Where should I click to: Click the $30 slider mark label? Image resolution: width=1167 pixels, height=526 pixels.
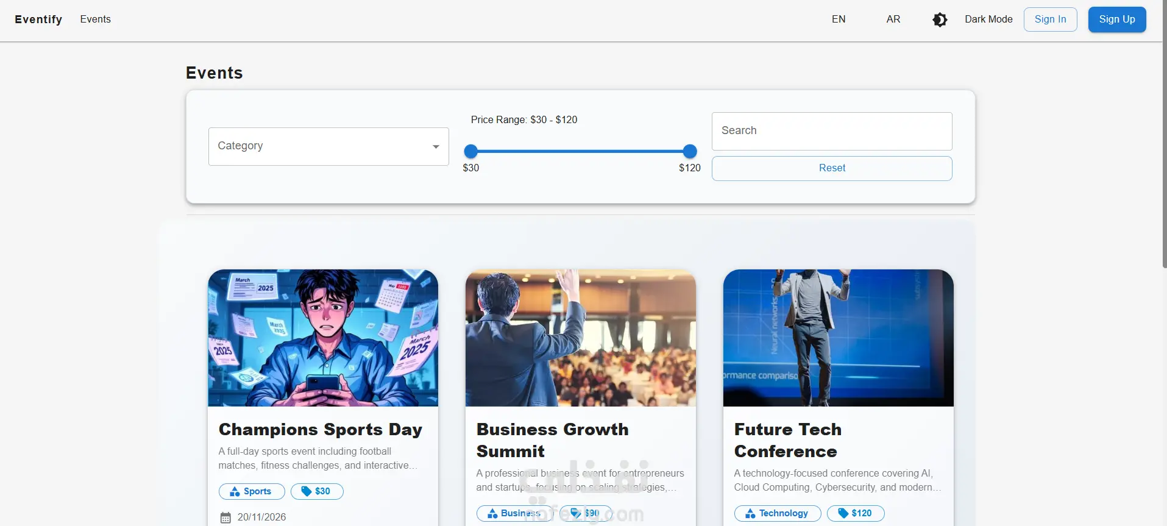tap(470, 168)
